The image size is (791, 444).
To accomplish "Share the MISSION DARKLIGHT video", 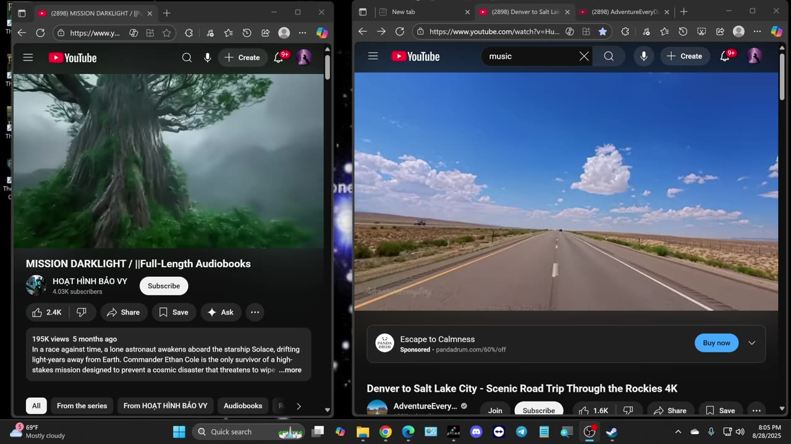I will [x=124, y=313].
